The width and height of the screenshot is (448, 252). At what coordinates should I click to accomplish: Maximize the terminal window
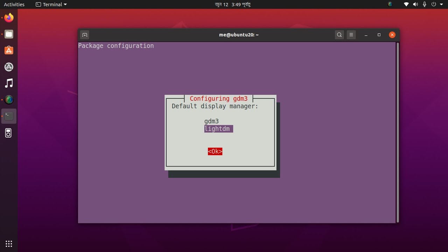click(x=379, y=35)
